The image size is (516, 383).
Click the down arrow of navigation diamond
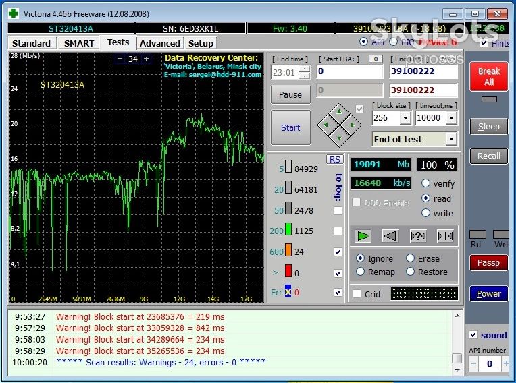[339, 138]
